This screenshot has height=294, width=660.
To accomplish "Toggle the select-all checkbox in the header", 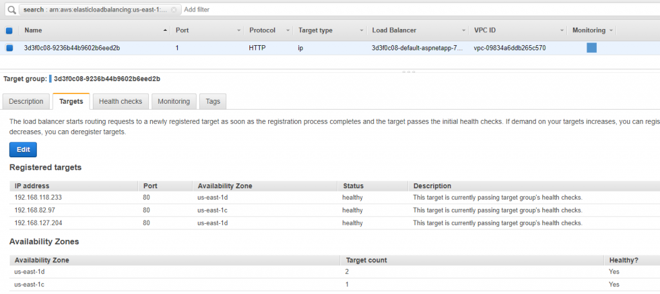I will [x=9, y=30].
